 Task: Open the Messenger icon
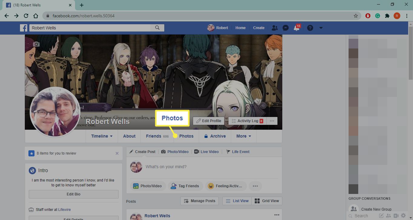285,28
